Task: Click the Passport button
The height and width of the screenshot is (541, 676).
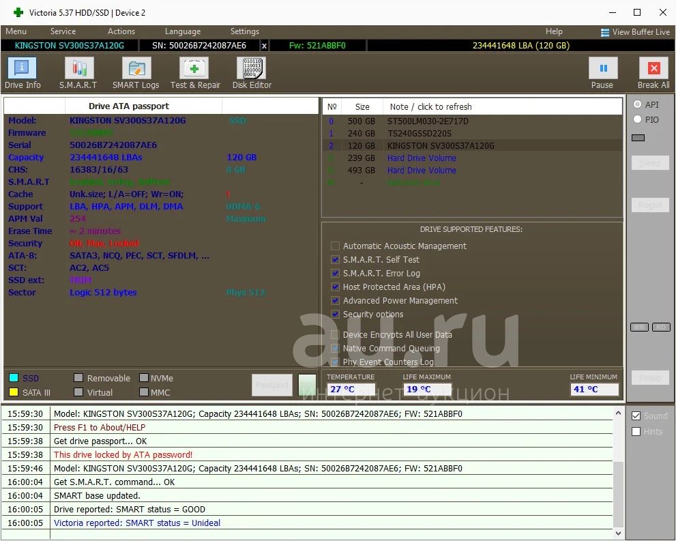Action: (272, 385)
